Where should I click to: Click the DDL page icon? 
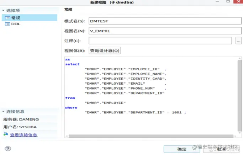point(7,24)
